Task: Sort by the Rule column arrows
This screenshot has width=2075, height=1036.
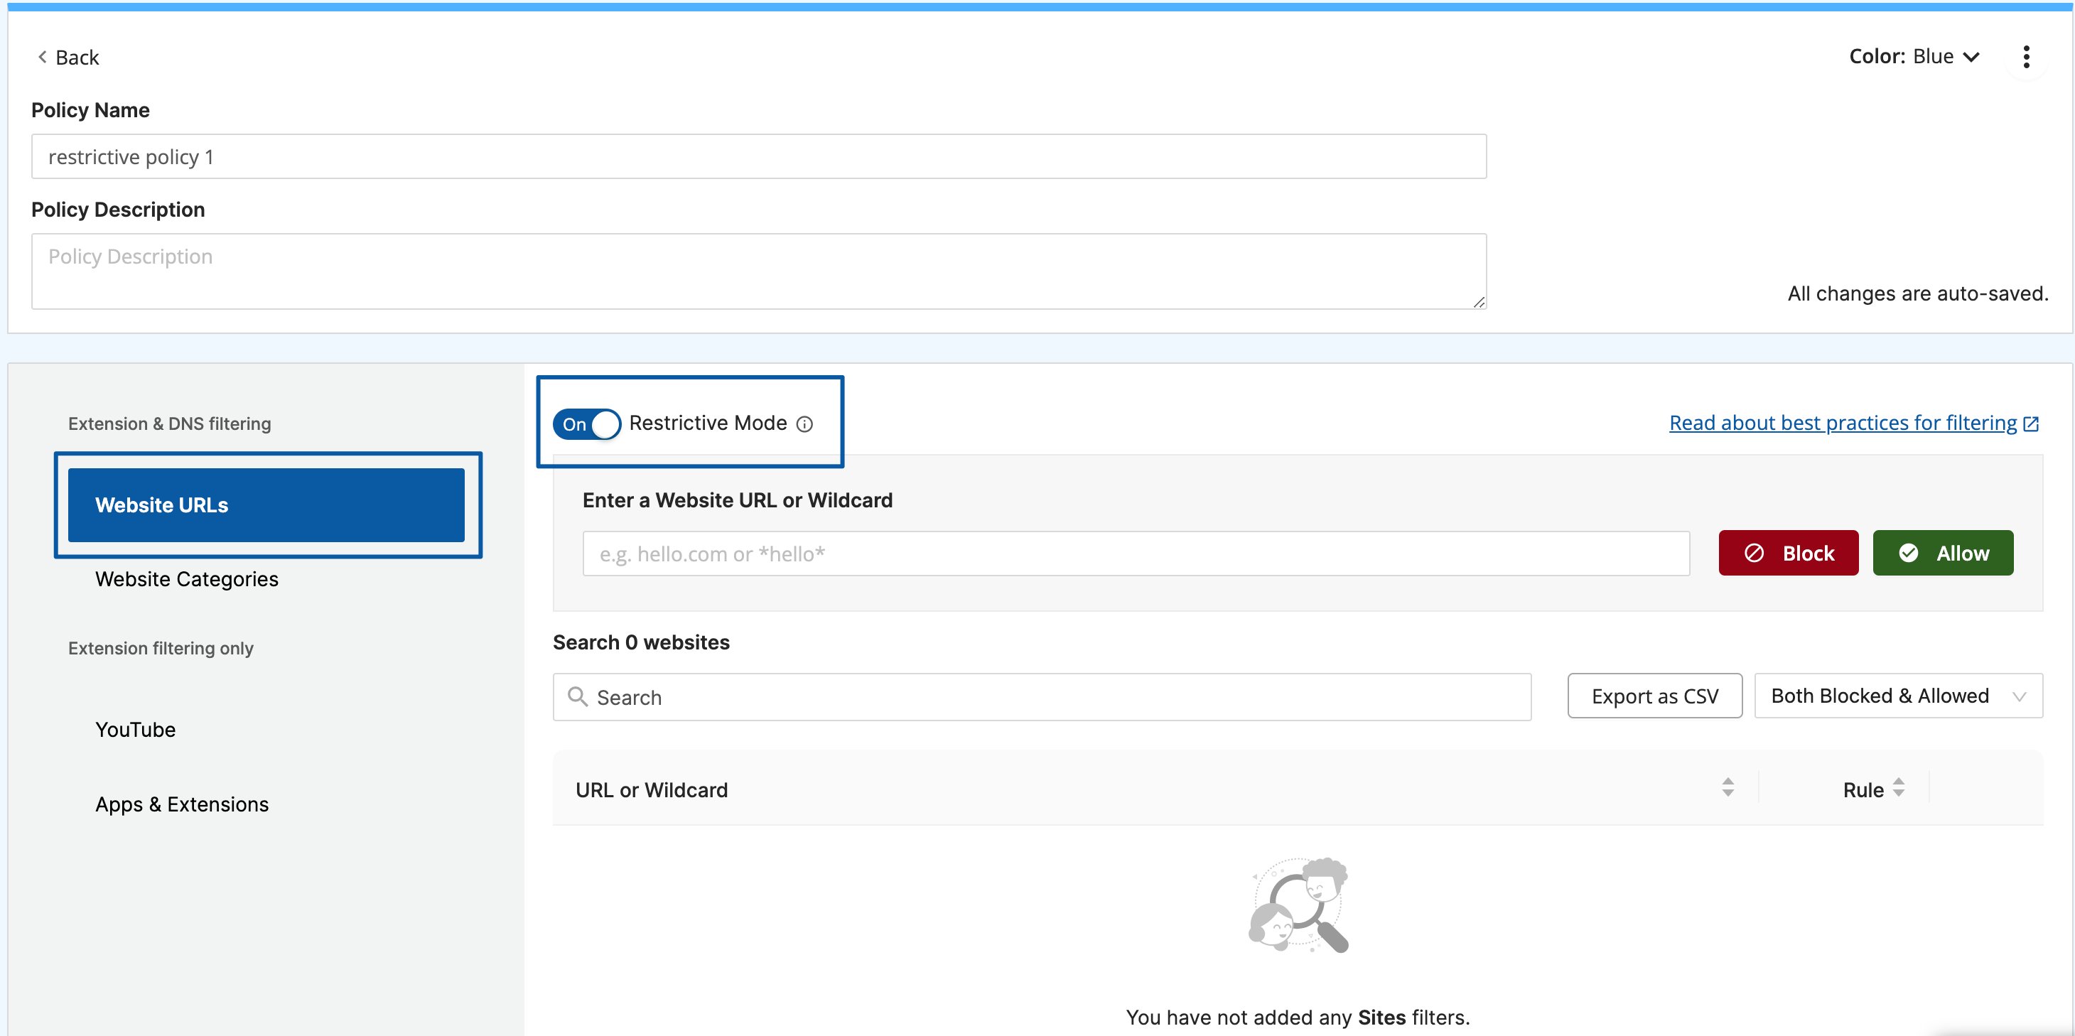Action: [x=1899, y=787]
